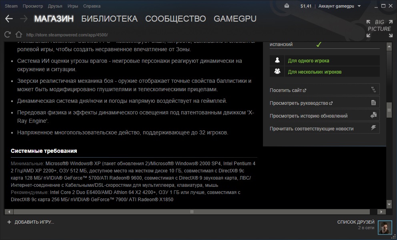Reload the store page
The image size is (397, 240).
point(8,34)
